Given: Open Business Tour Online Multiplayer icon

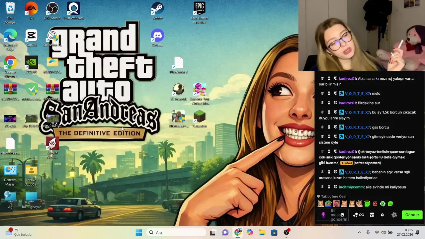Looking at the screenshot, I should coord(199,94).
